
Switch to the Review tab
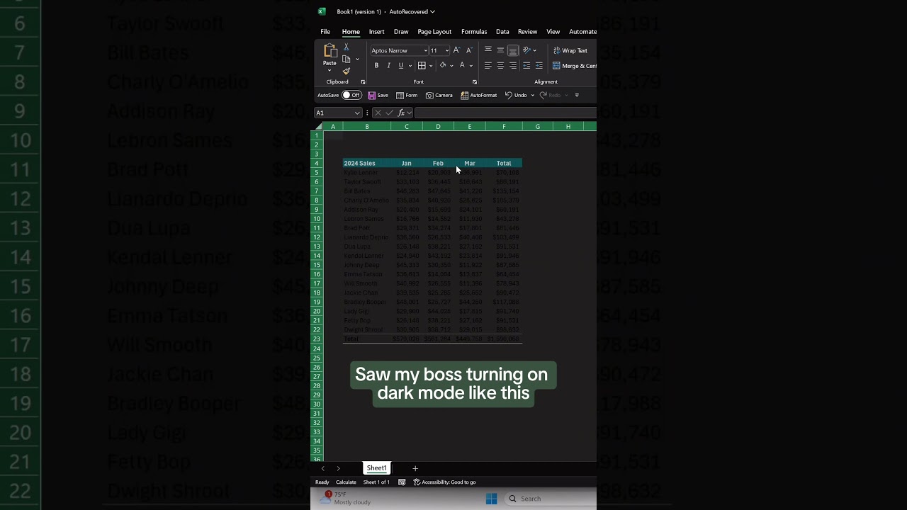(527, 31)
